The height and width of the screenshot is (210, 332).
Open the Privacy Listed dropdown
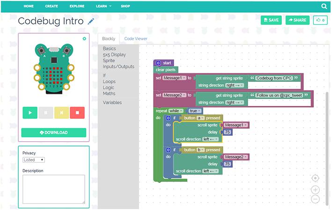point(34,160)
